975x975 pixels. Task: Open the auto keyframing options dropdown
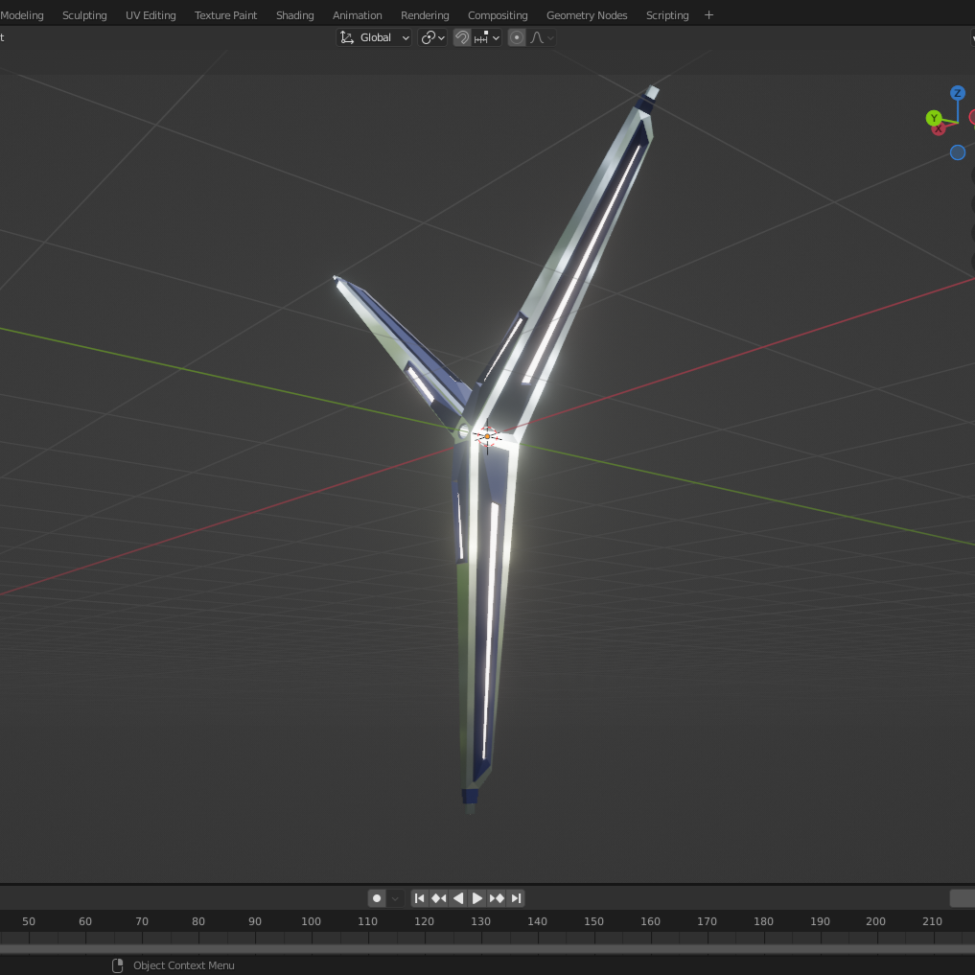pos(395,898)
